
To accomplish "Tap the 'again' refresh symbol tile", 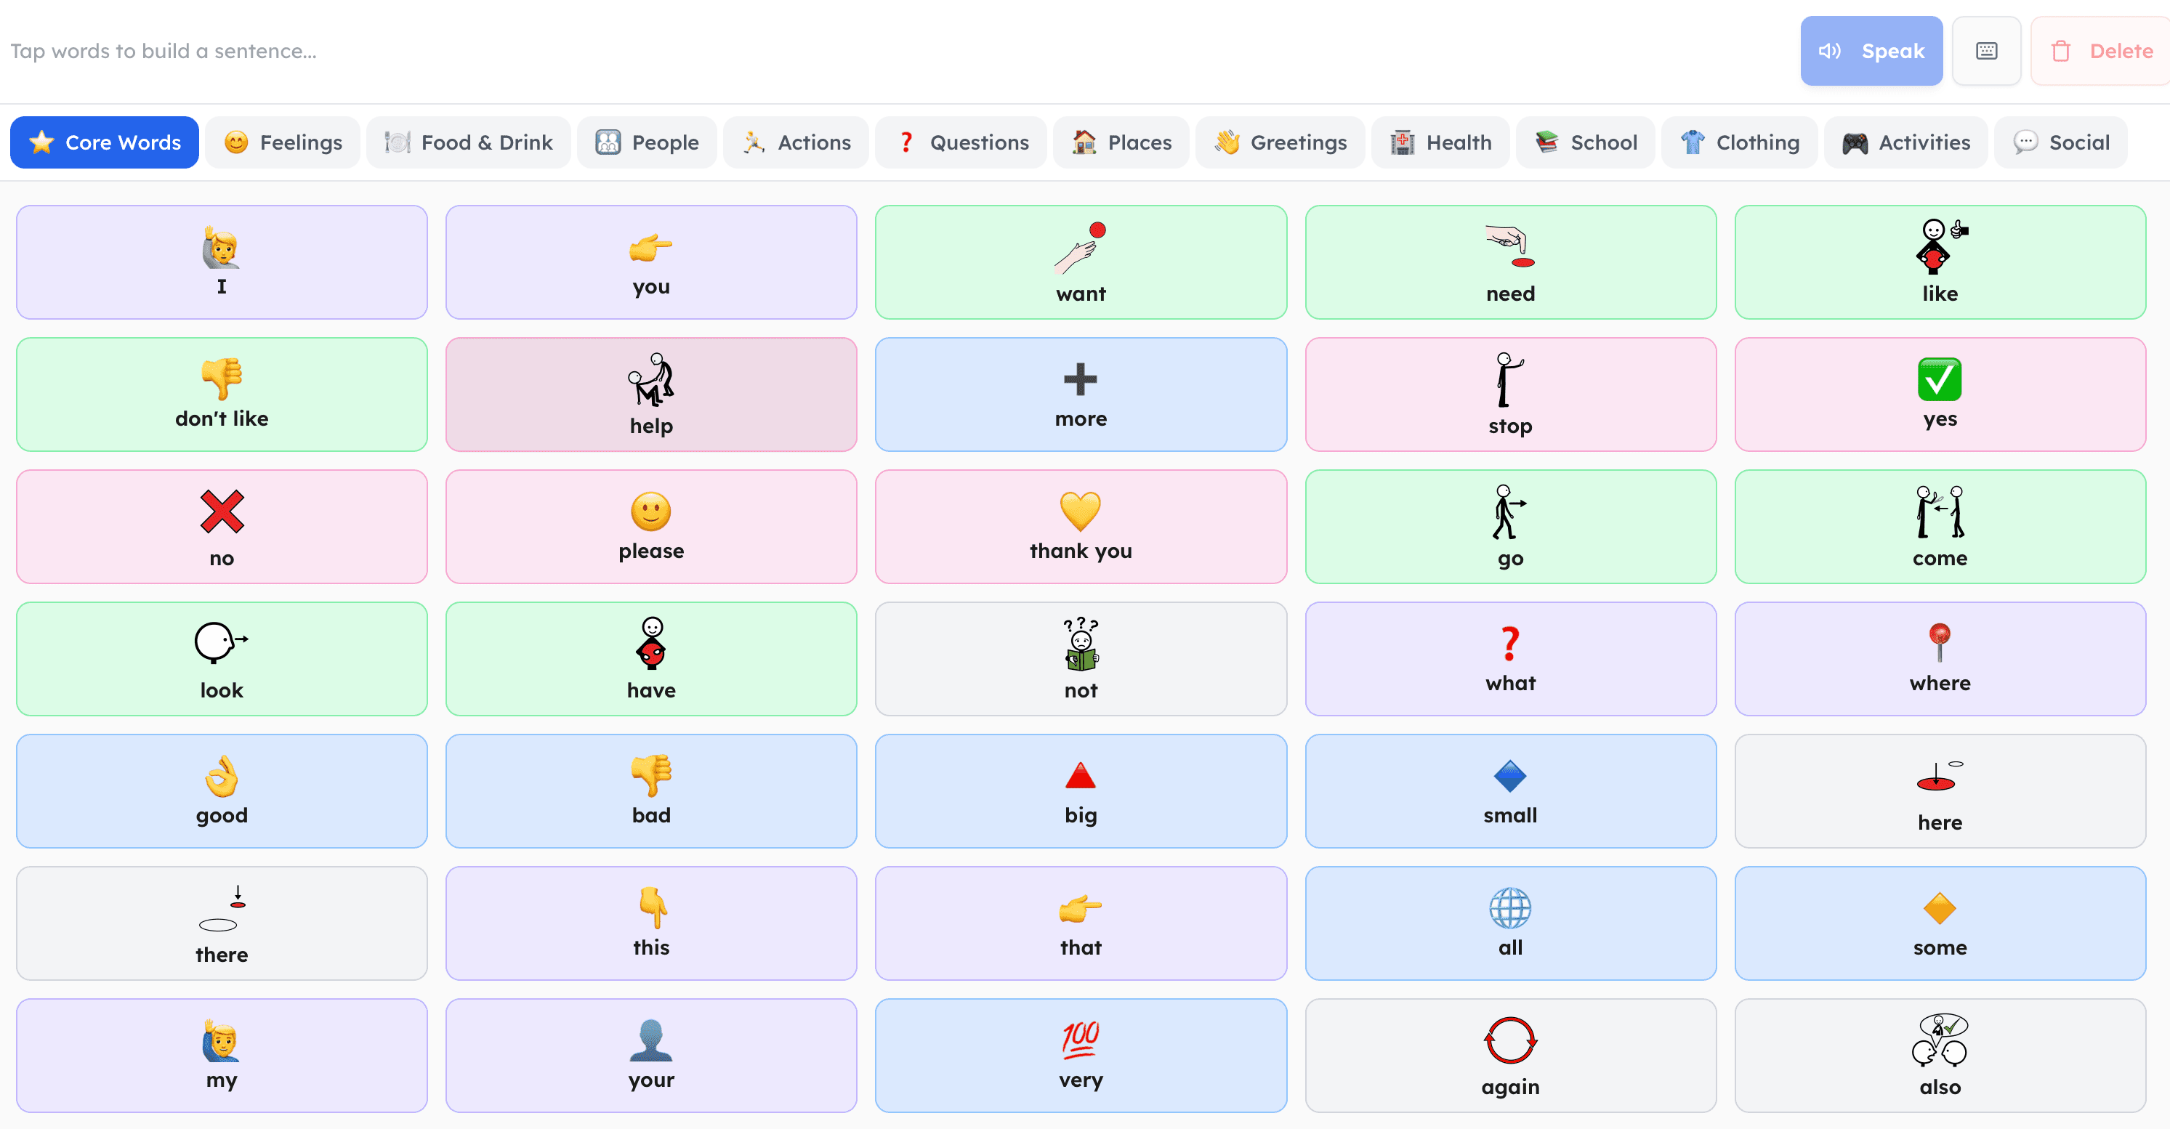I will point(1509,1055).
